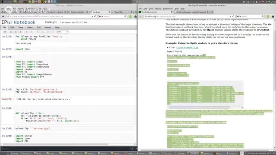Insert a cell above the current one
Image resolution: width=276 pixels, height=155 pixels.
point(37,32)
